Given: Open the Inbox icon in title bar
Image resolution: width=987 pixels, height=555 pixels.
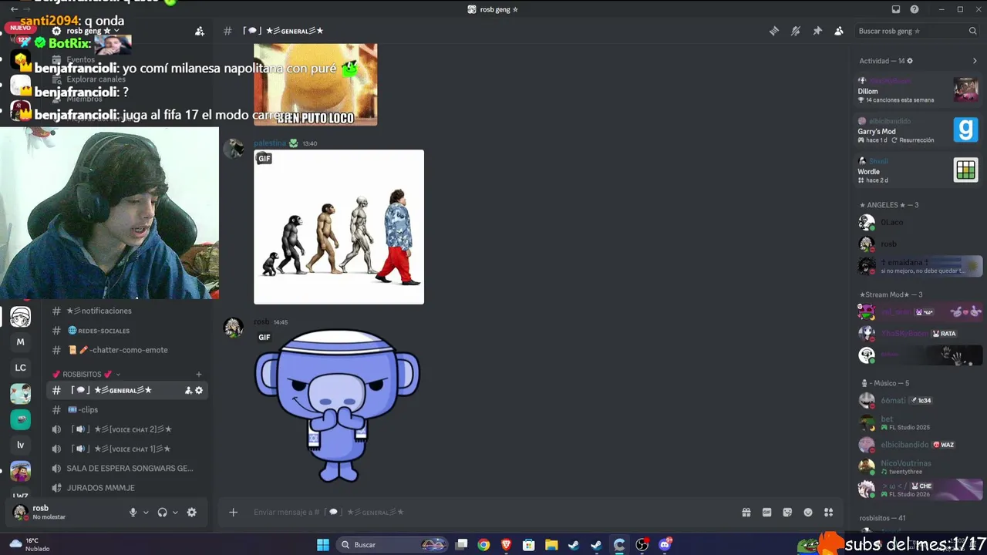Looking at the screenshot, I should coord(896,9).
